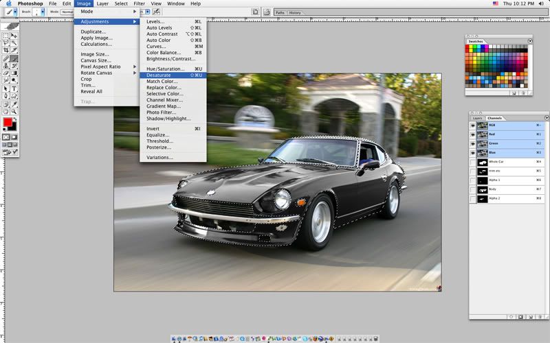Switch to the Layers tab
550x343 pixels.
pos(477,118)
